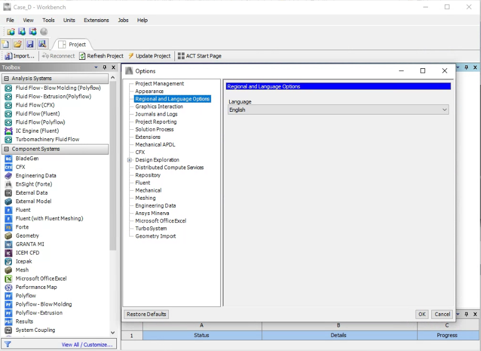Click the Save project disk icon
The width and height of the screenshot is (481, 351).
[30, 44]
